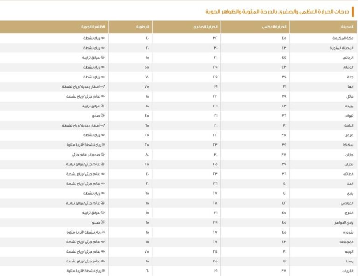The image size is (358, 276).
Task: Click the thunderstorm icon in the أبها row
Action: 103,87
